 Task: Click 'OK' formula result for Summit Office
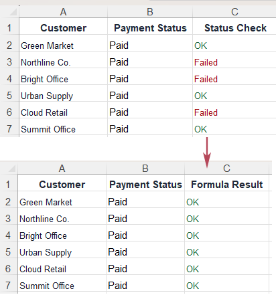[x=226, y=283]
